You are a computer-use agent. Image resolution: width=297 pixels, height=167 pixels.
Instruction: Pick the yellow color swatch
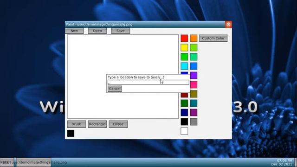coord(184,47)
